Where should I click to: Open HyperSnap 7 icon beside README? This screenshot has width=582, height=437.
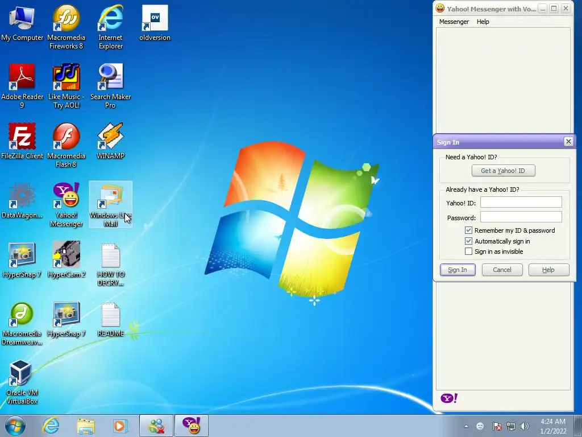tap(66, 319)
